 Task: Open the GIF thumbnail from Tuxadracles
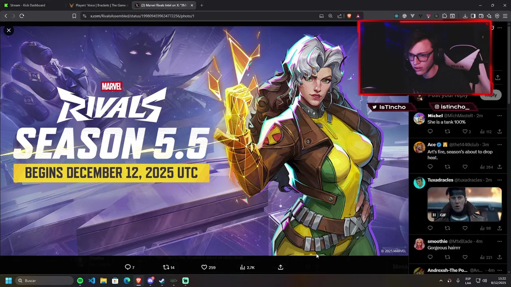point(465,204)
